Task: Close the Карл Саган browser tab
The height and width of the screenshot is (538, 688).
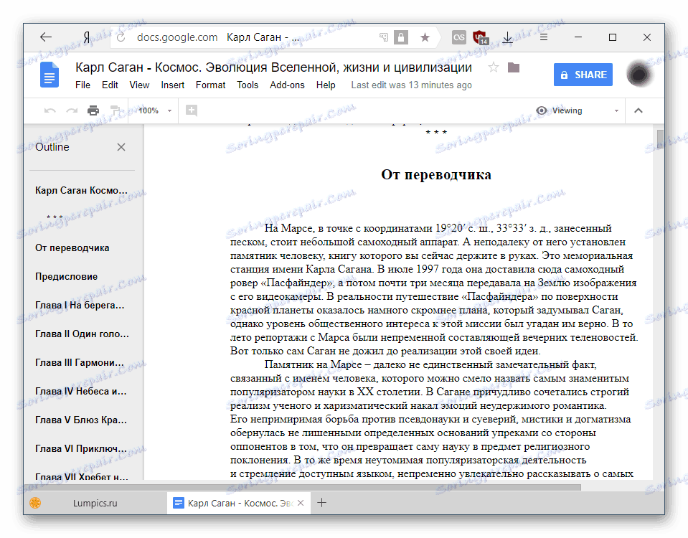Action: (x=301, y=503)
